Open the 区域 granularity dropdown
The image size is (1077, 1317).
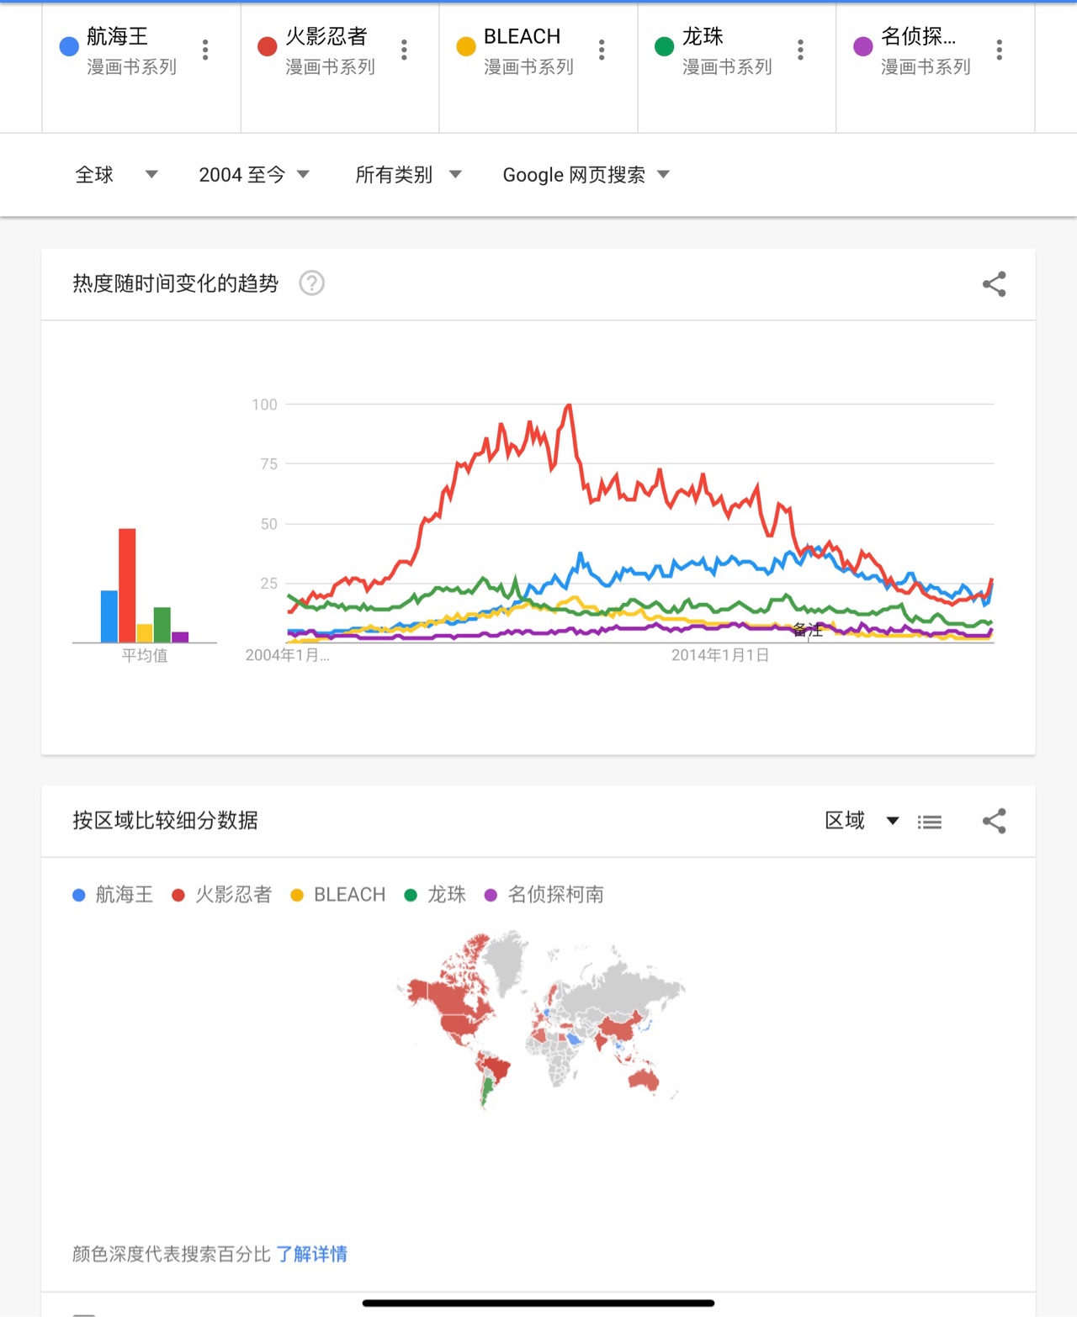coord(862,821)
